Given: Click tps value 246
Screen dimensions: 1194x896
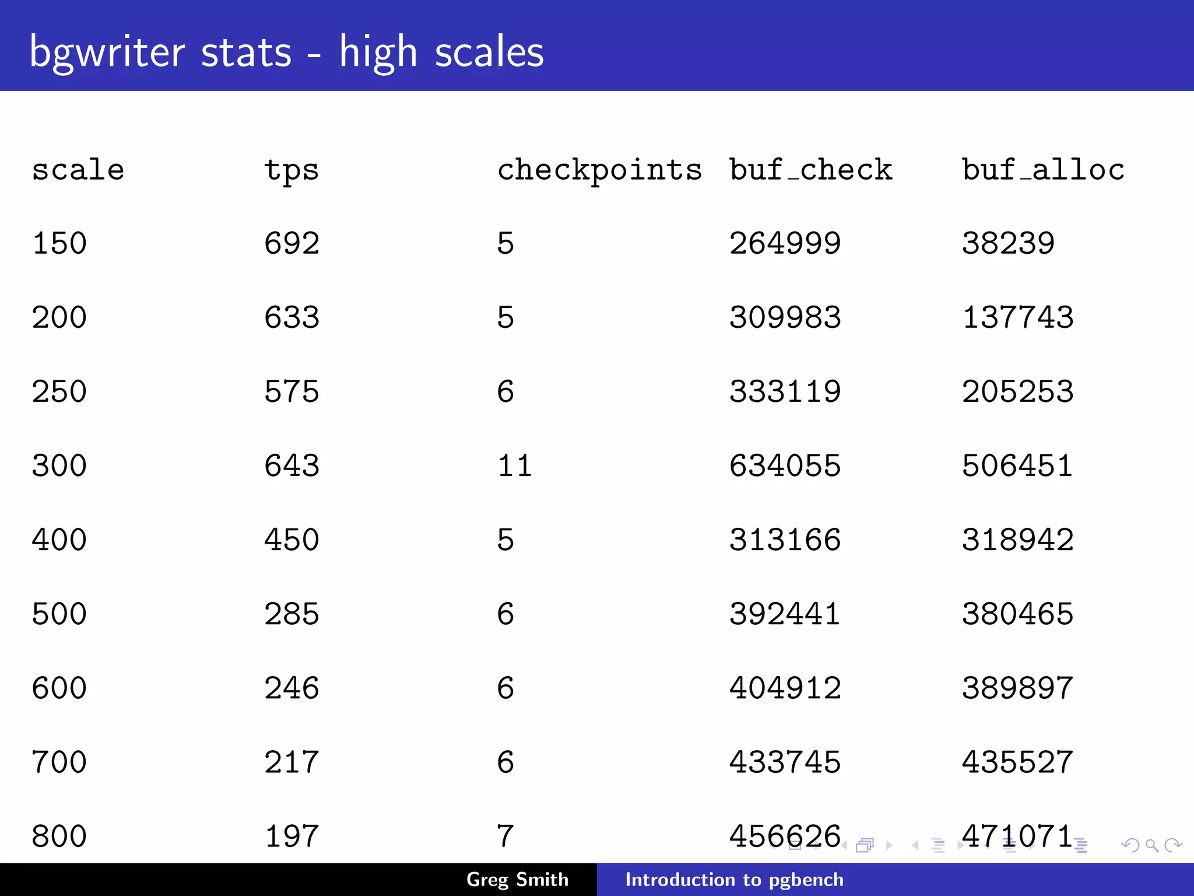Looking at the screenshot, I should pos(292,688).
